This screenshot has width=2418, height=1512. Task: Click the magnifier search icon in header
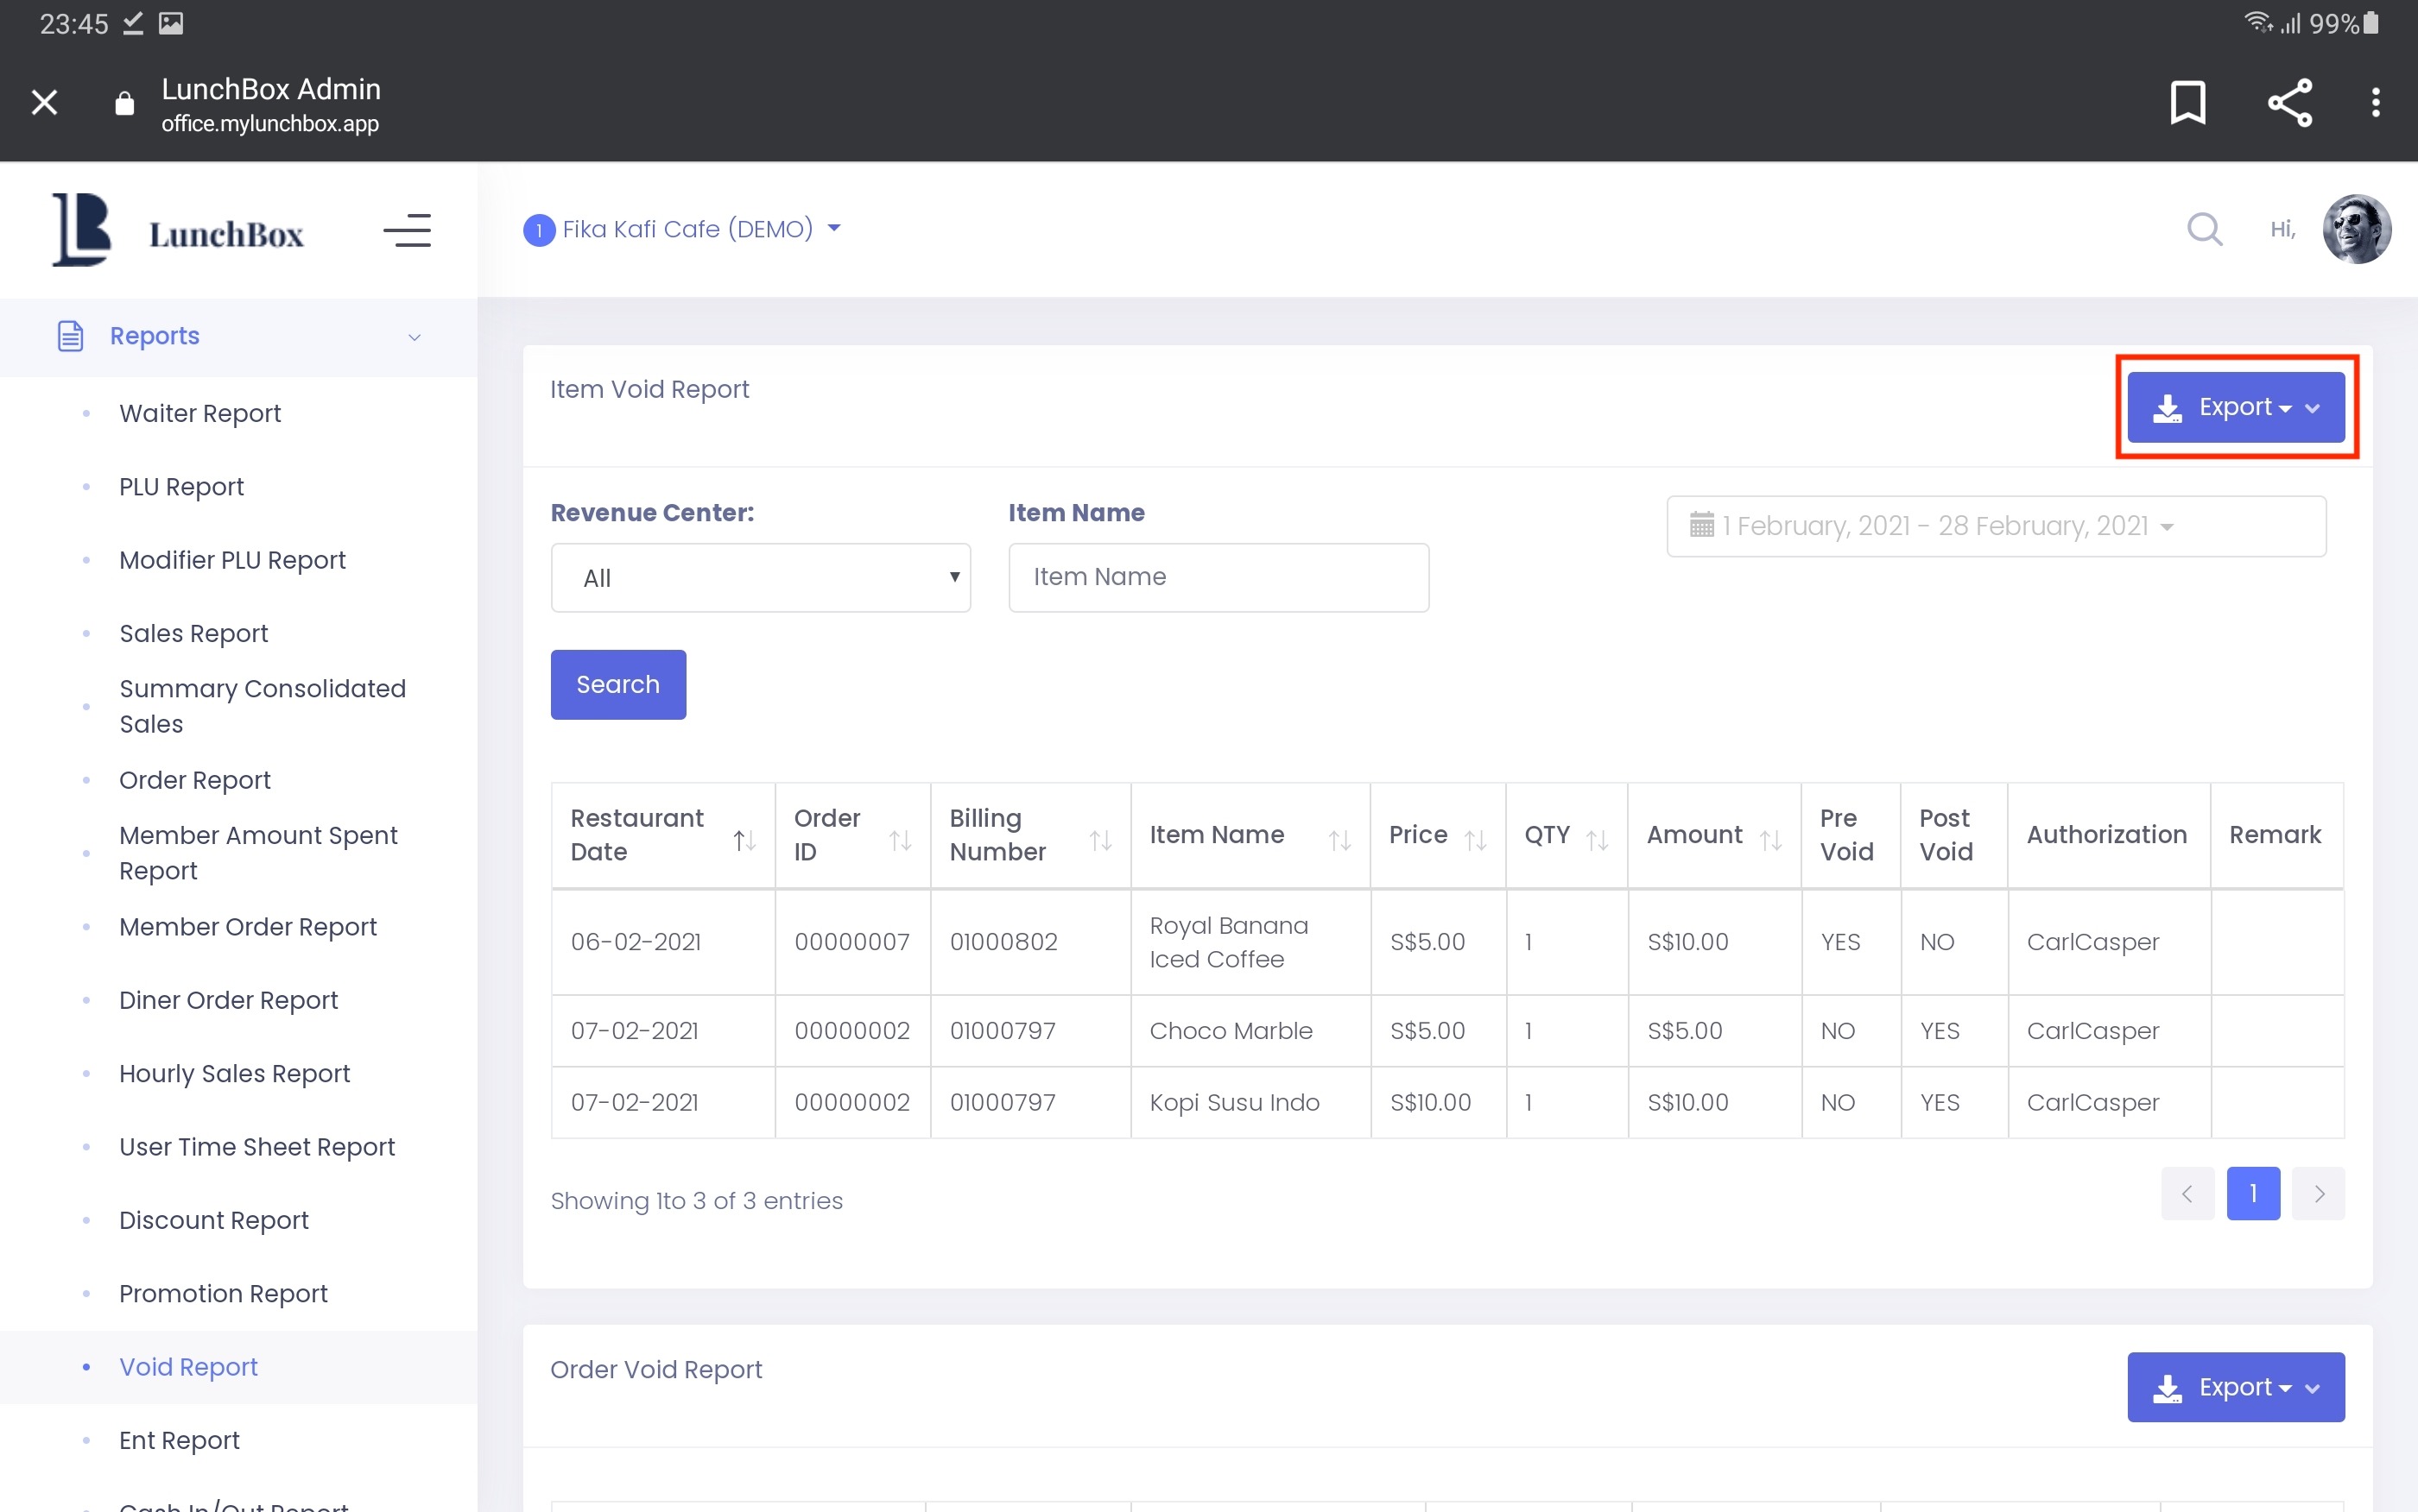click(x=2204, y=229)
